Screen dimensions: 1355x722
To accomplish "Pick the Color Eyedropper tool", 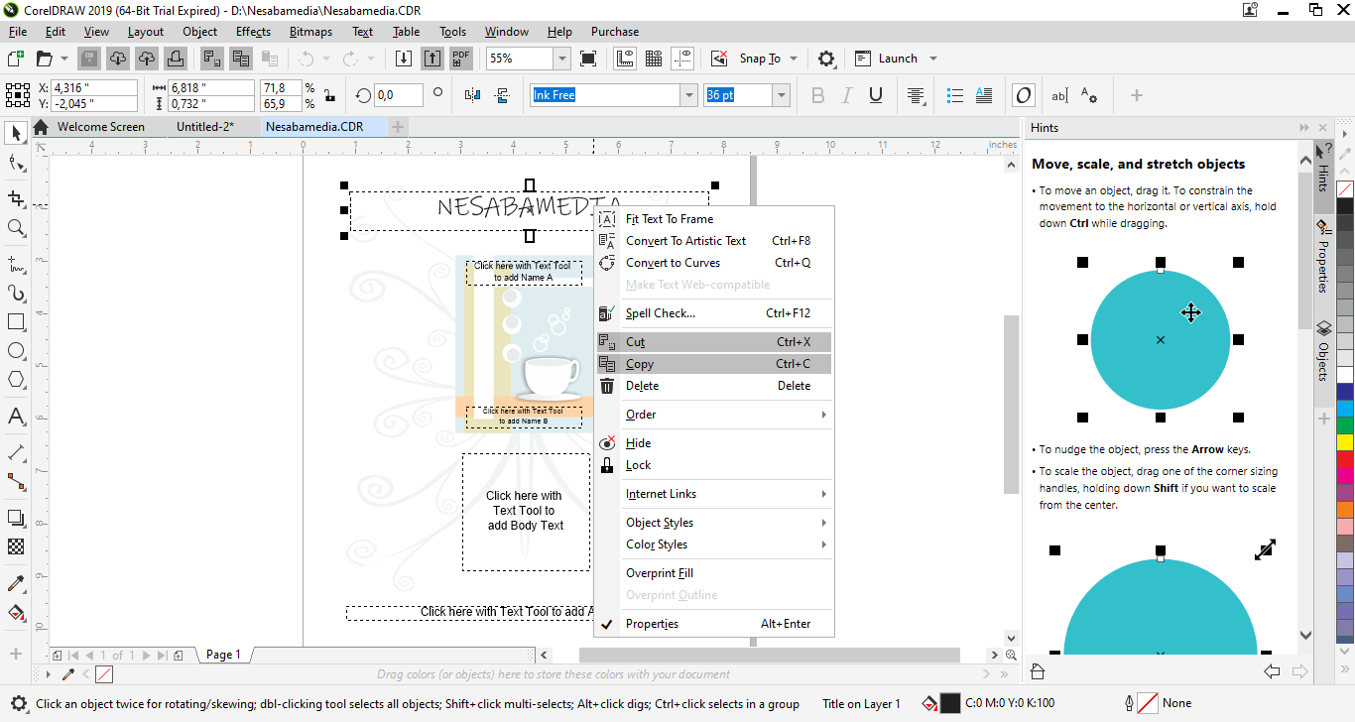I will pos(16,583).
